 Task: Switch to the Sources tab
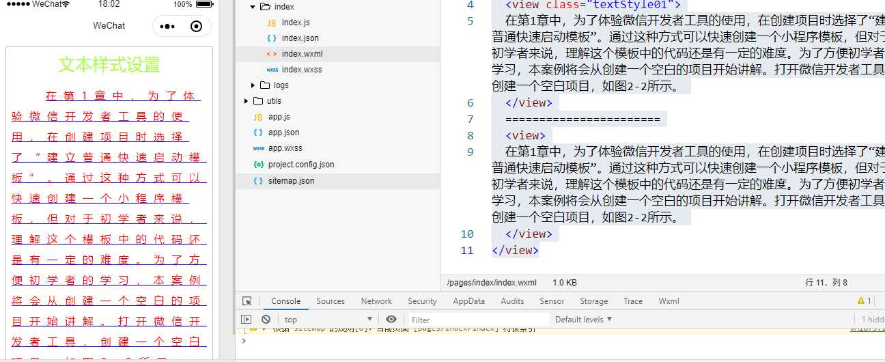click(x=331, y=301)
